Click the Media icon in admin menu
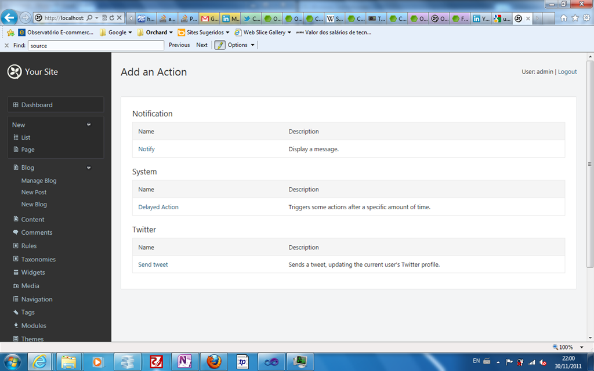This screenshot has width=594, height=371. 16,286
